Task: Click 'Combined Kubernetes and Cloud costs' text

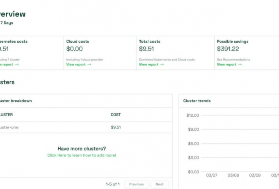Action: pyautogui.click(x=167, y=60)
